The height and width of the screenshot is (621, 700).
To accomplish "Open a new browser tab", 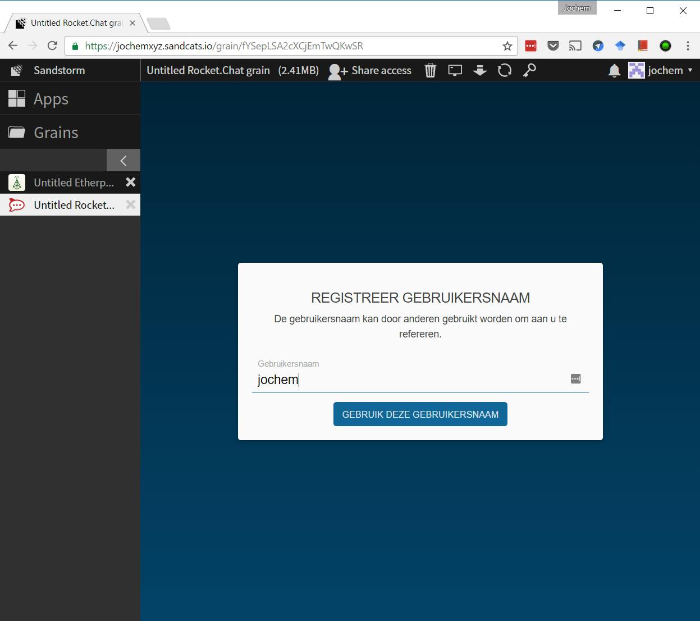I will 158,24.
